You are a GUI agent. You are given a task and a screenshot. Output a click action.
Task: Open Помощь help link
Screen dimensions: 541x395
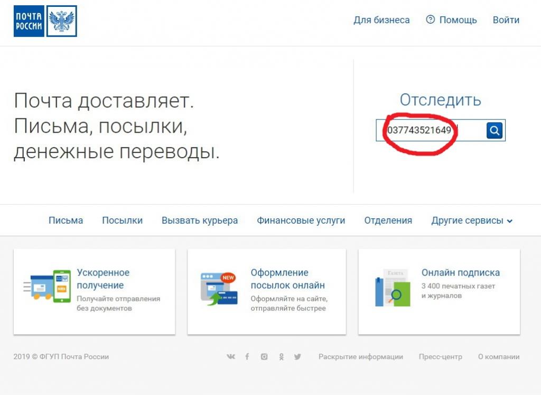[x=452, y=20]
